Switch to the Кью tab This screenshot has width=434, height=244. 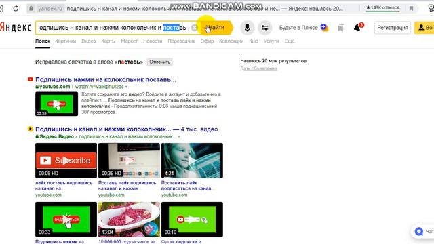[x=254, y=41]
